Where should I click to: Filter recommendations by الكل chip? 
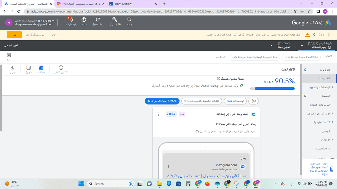pos(254,101)
